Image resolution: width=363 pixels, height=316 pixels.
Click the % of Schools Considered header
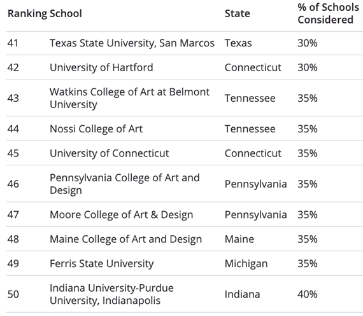328,13
